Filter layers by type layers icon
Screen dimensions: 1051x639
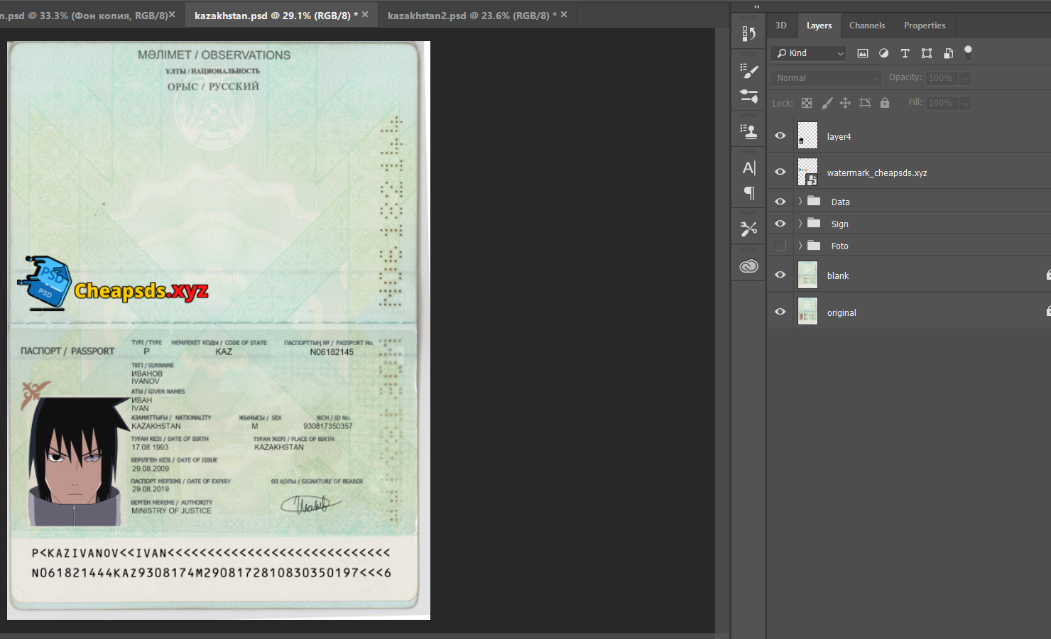click(905, 53)
